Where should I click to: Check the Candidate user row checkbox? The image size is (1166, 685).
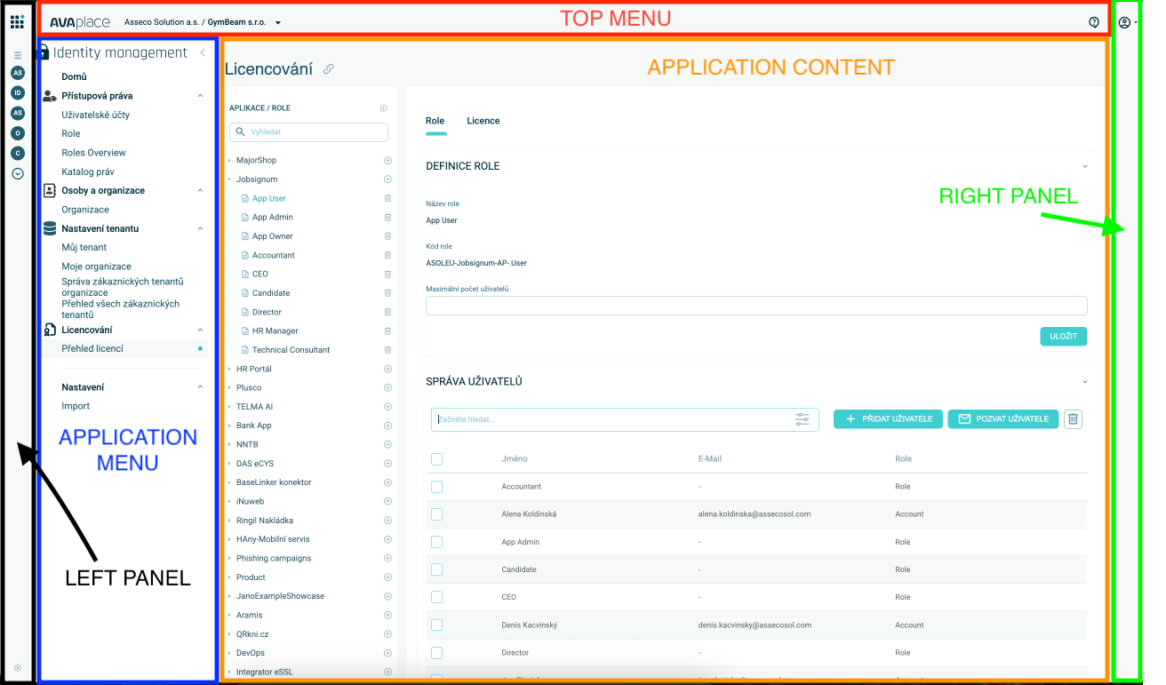(436, 570)
